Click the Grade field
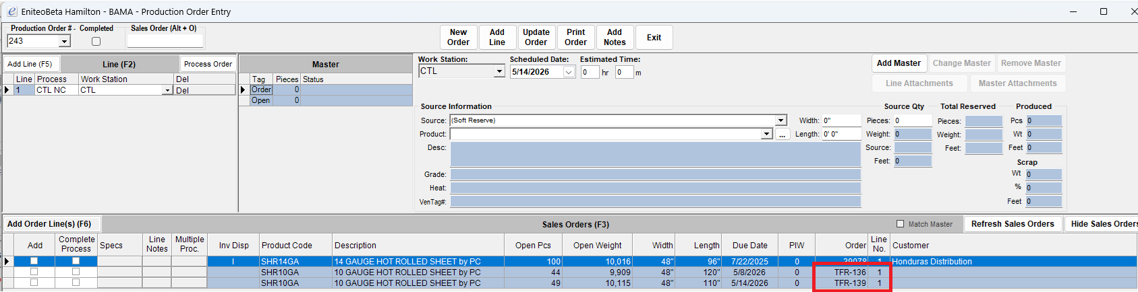 pyautogui.click(x=655, y=174)
